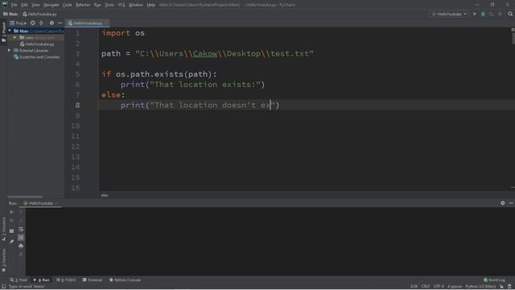Click the locate file target icon in Project panel

click(x=32, y=23)
